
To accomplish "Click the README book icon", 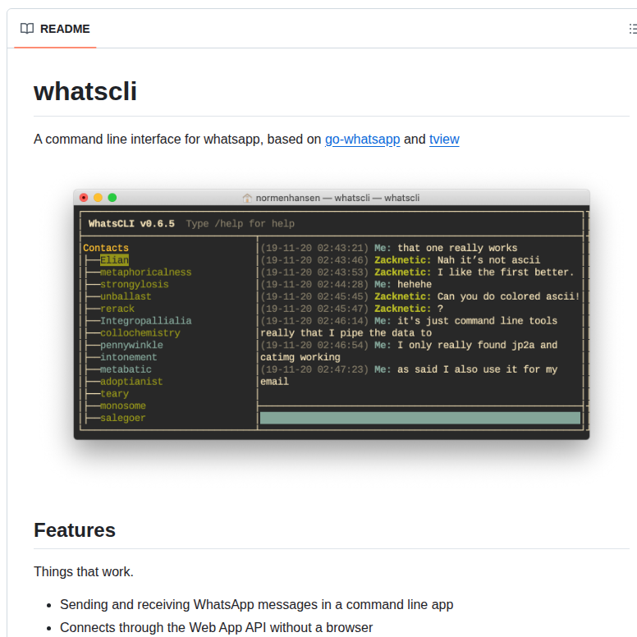I will click(x=27, y=29).
